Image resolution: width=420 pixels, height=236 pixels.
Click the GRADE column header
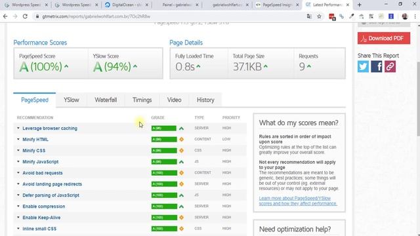coord(157,118)
